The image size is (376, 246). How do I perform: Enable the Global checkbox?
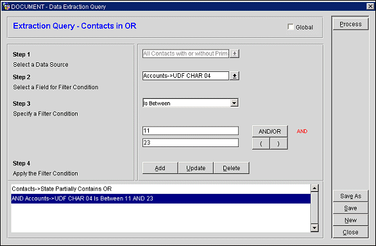291,27
